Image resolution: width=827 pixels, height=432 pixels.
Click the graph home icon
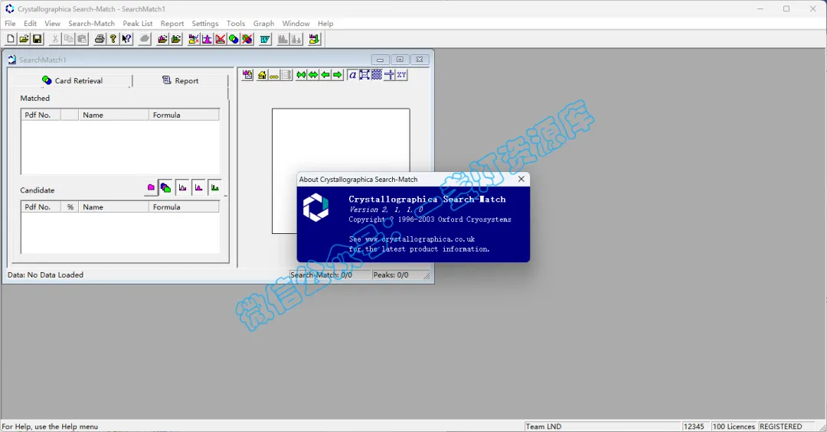tap(262, 75)
